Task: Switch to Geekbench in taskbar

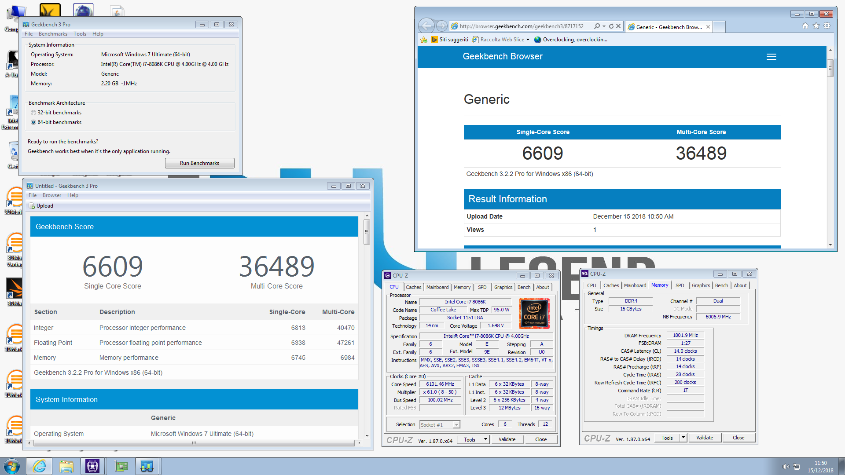Action: [x=147, y=466]
